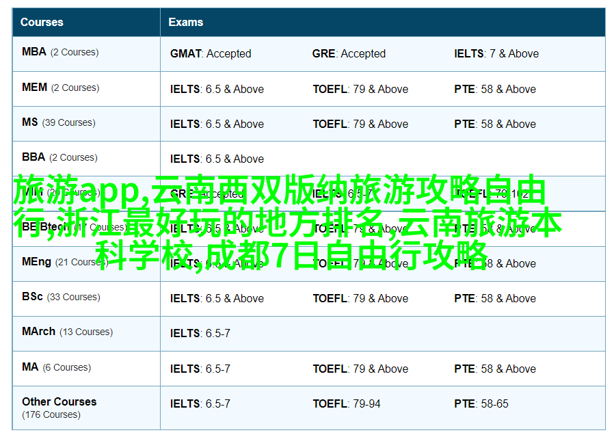The height and width of the screenshot is (437, 616).
Task: Select the "MEng (21 Courses)" cell
Action: pos(86,264)
